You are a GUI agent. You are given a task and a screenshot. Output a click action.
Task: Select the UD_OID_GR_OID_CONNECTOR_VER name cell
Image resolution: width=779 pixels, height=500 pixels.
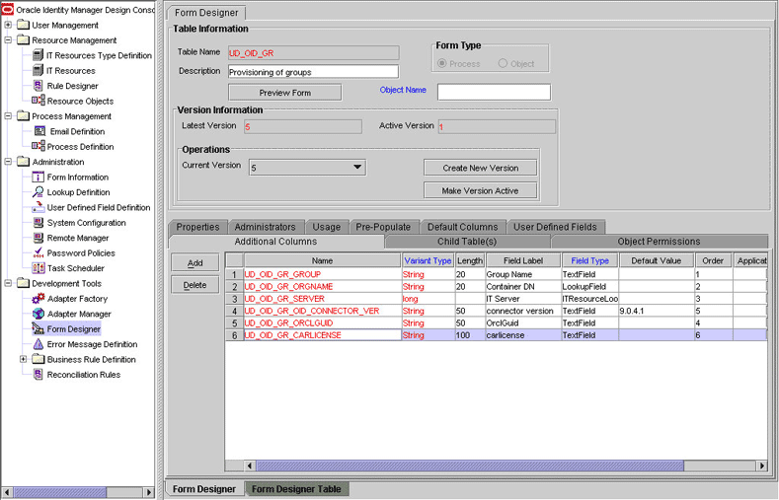point(323,311)
